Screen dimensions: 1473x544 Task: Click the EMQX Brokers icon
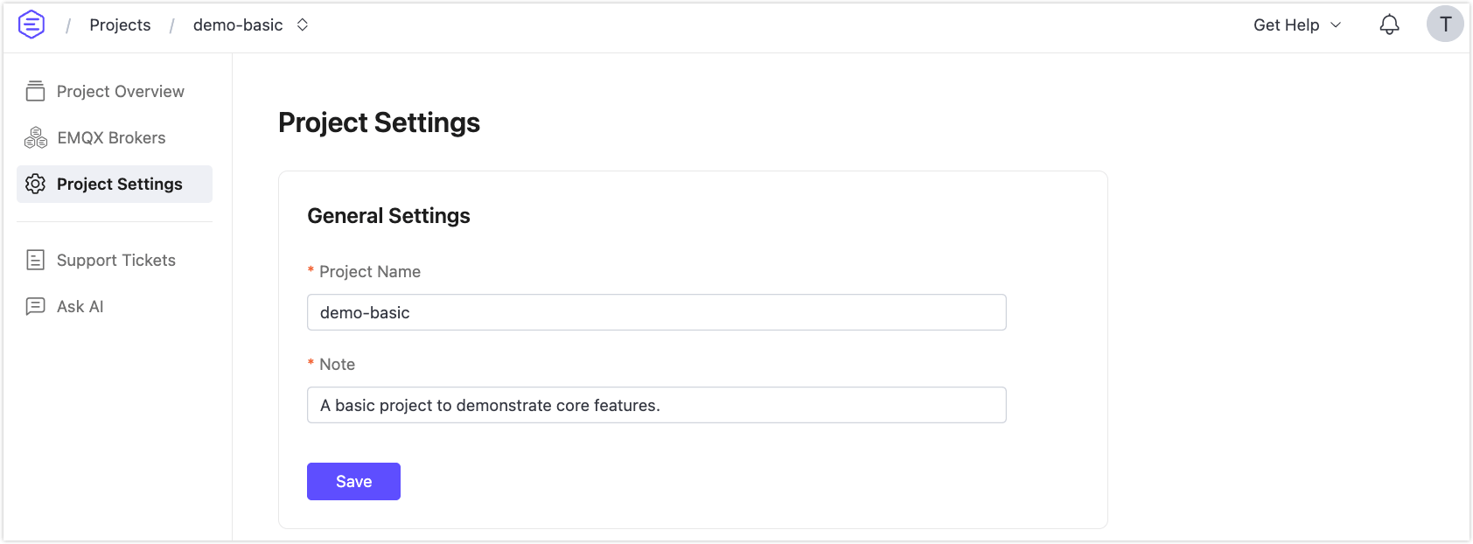[35, 136]
